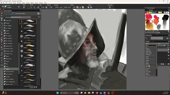Expand the arrow next to cart icon
The image size is (170, 95).
coord(40,13)
